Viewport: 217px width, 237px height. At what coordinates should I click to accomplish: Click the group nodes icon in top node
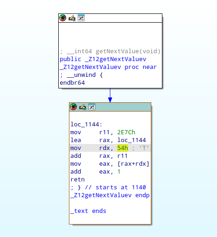(81, 18)
